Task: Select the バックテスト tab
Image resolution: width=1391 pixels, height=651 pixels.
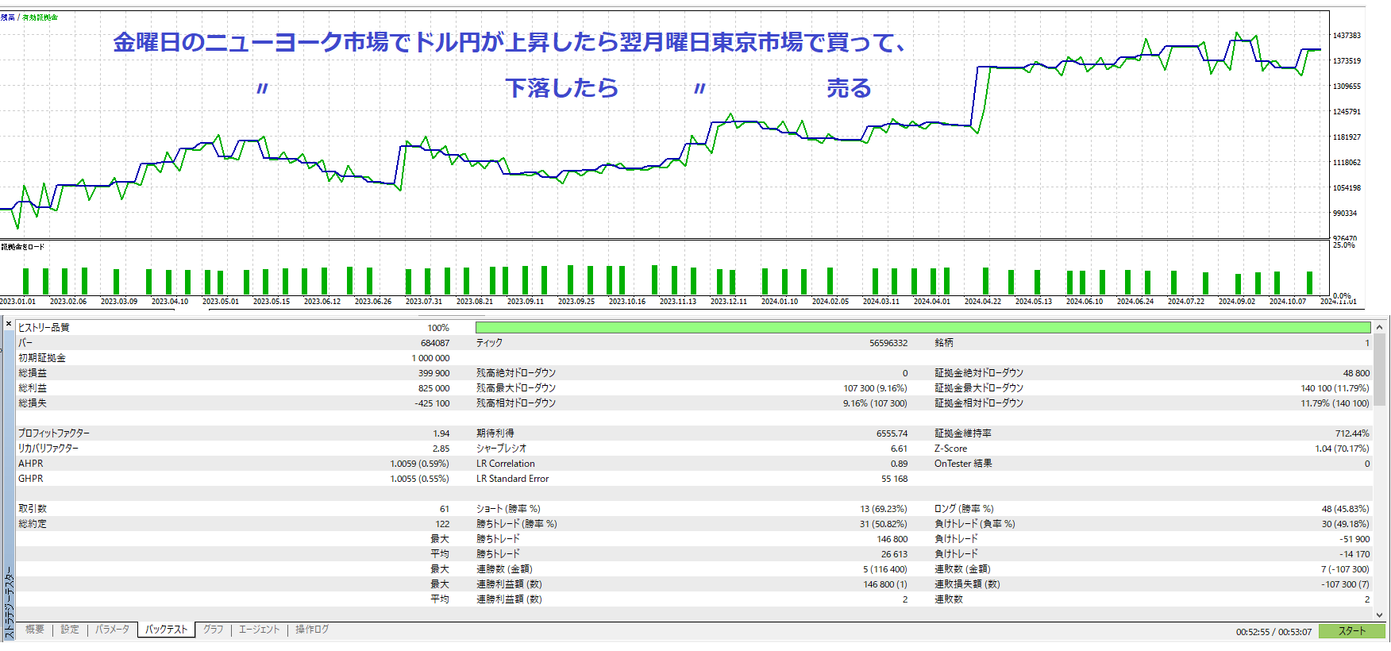Action: coord(166,630)
